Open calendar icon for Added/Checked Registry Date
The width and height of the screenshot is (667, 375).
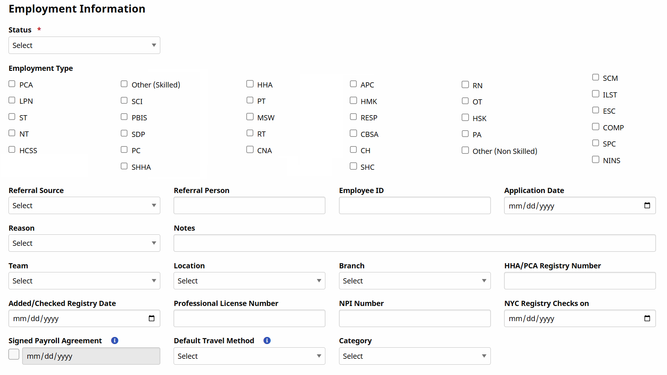click(x=151, y=319)
